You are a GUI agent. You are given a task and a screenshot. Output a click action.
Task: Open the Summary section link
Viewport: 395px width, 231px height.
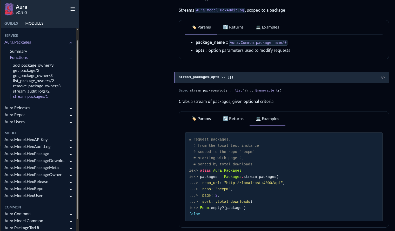click(18, 51)
